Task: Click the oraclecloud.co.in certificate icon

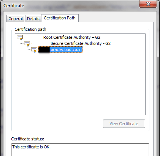Action: point(34,49)
